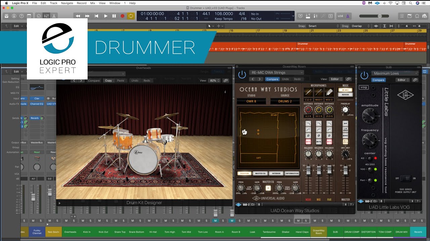
Task: Open the LCD display mode dropdown arrow
Action: click(293, 16)
